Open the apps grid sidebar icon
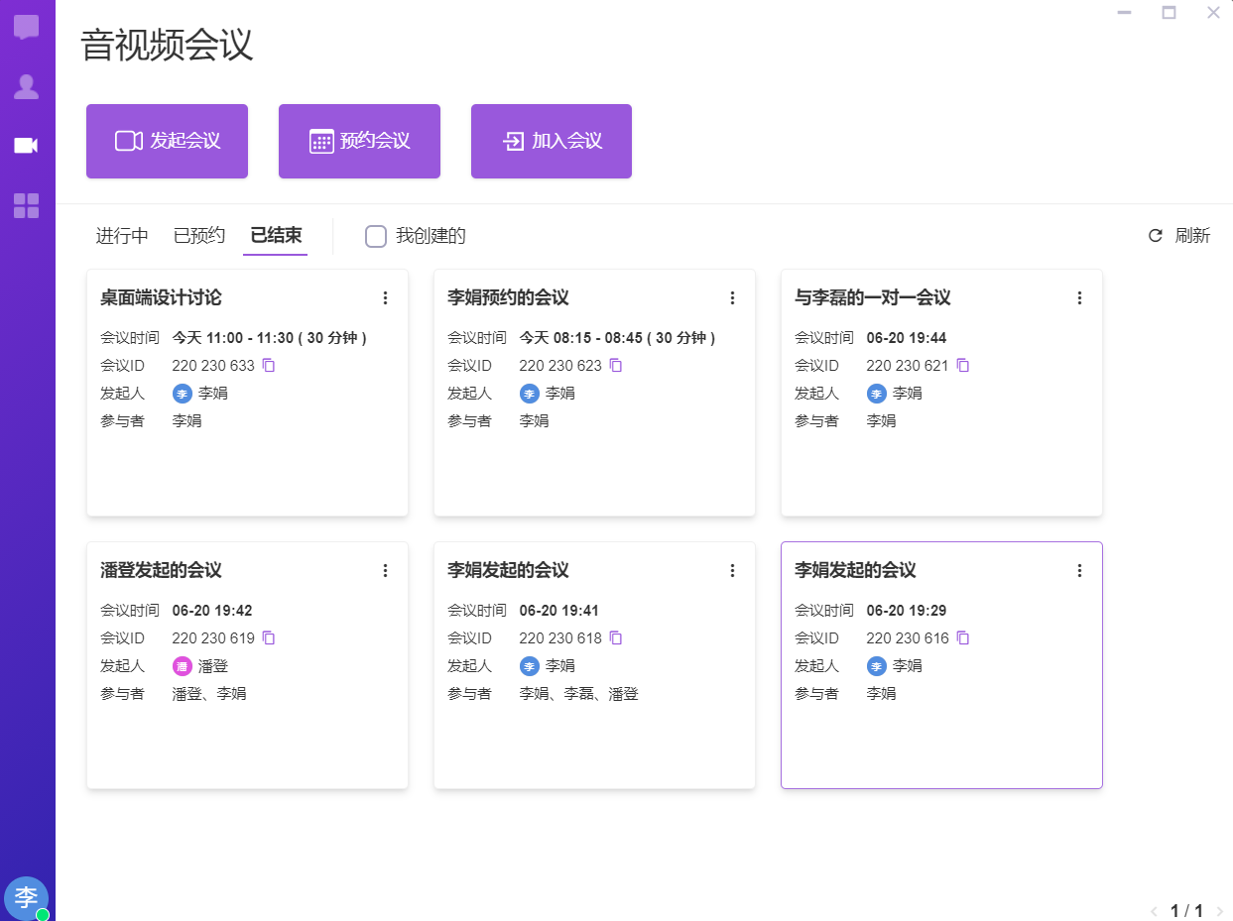The height and width of the screenshot is (921, 1233). point(26,205)
